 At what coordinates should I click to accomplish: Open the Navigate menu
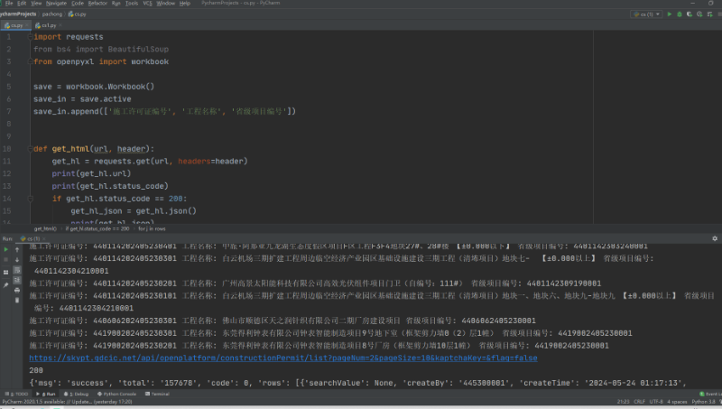coord(56,4)
